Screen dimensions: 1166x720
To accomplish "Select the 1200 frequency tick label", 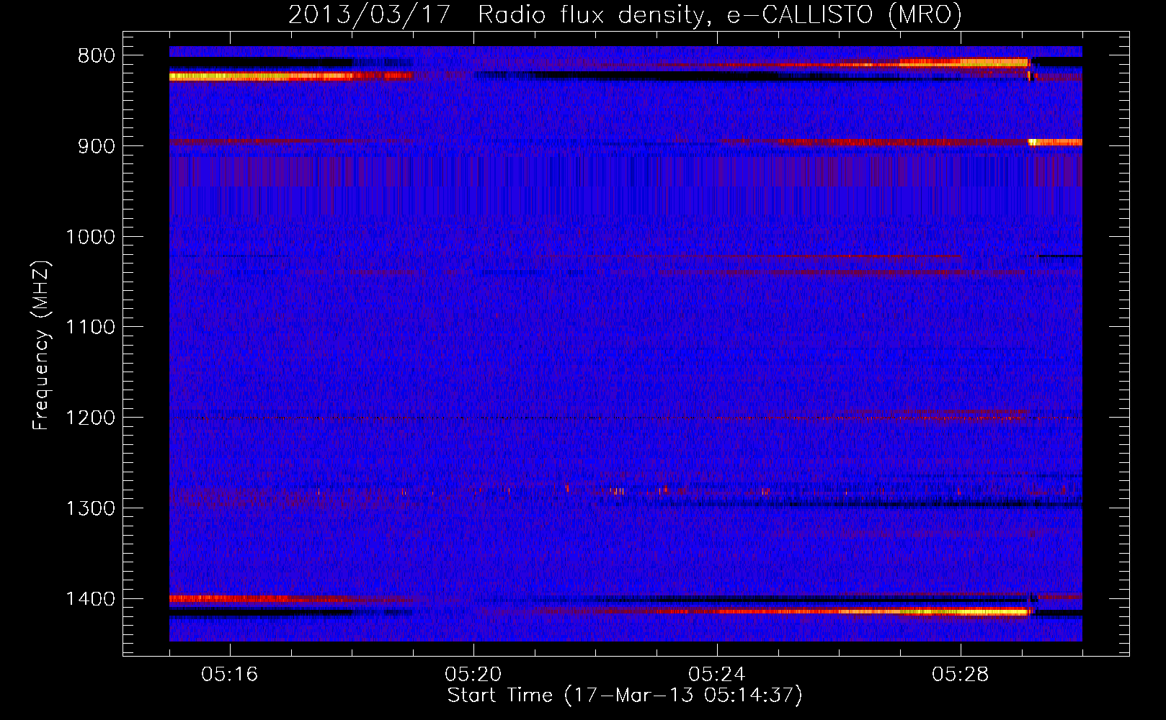I will [x=90, y=418].
